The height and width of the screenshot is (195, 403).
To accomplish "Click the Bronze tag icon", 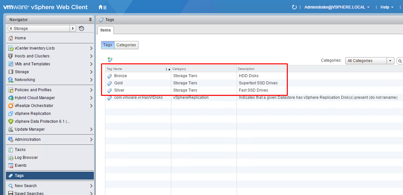I will pyautogui.click(x=110, y=76).
